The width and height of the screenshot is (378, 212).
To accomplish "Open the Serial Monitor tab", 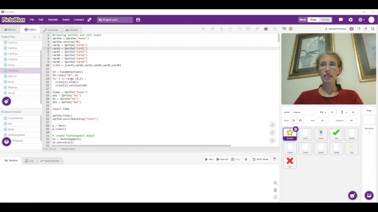I will tap(50, 161).
